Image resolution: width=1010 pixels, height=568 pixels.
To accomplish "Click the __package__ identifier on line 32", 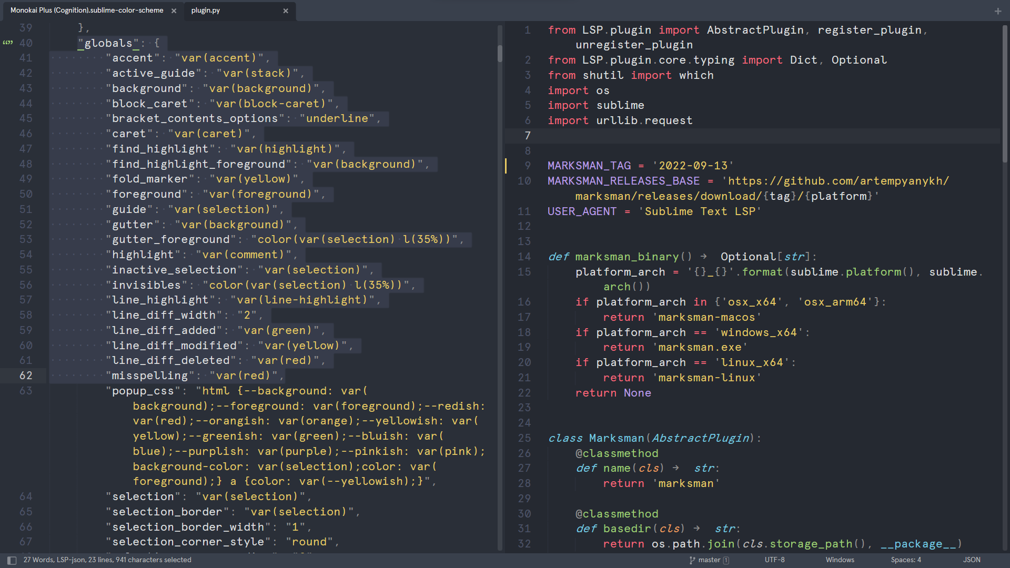I will point(918,544).
